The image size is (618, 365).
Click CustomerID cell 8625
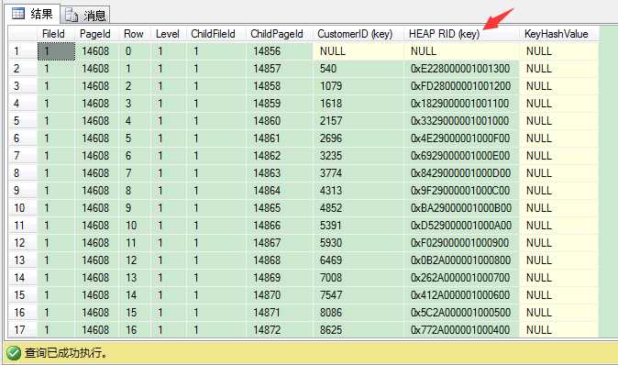359,330
